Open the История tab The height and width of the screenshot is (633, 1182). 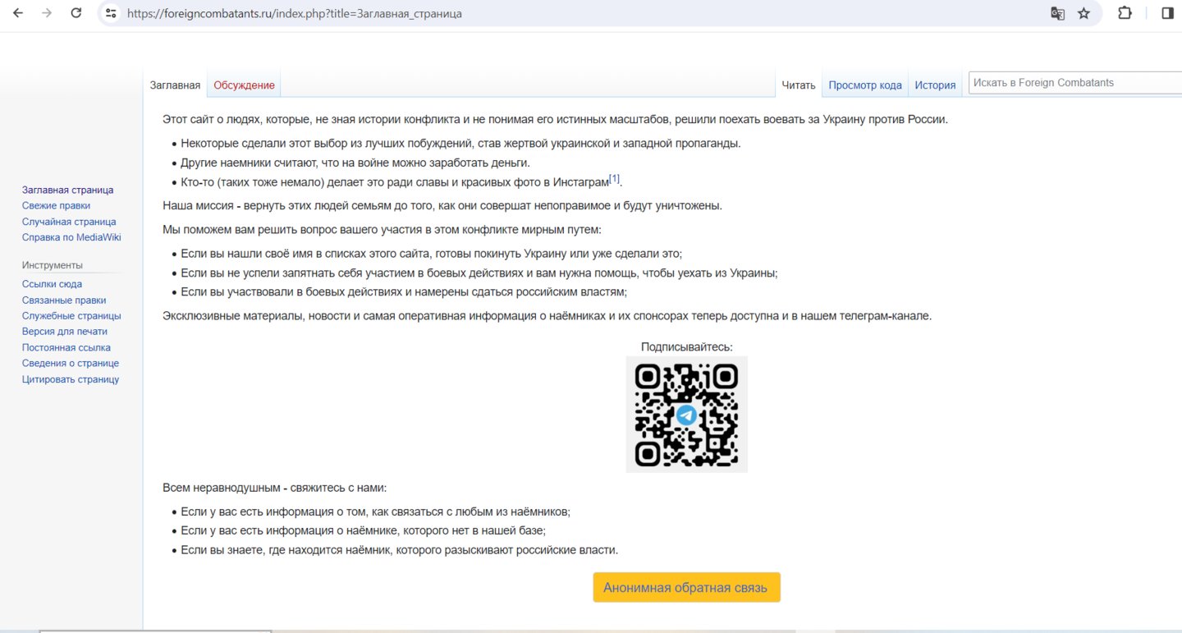tap(936, 85)
